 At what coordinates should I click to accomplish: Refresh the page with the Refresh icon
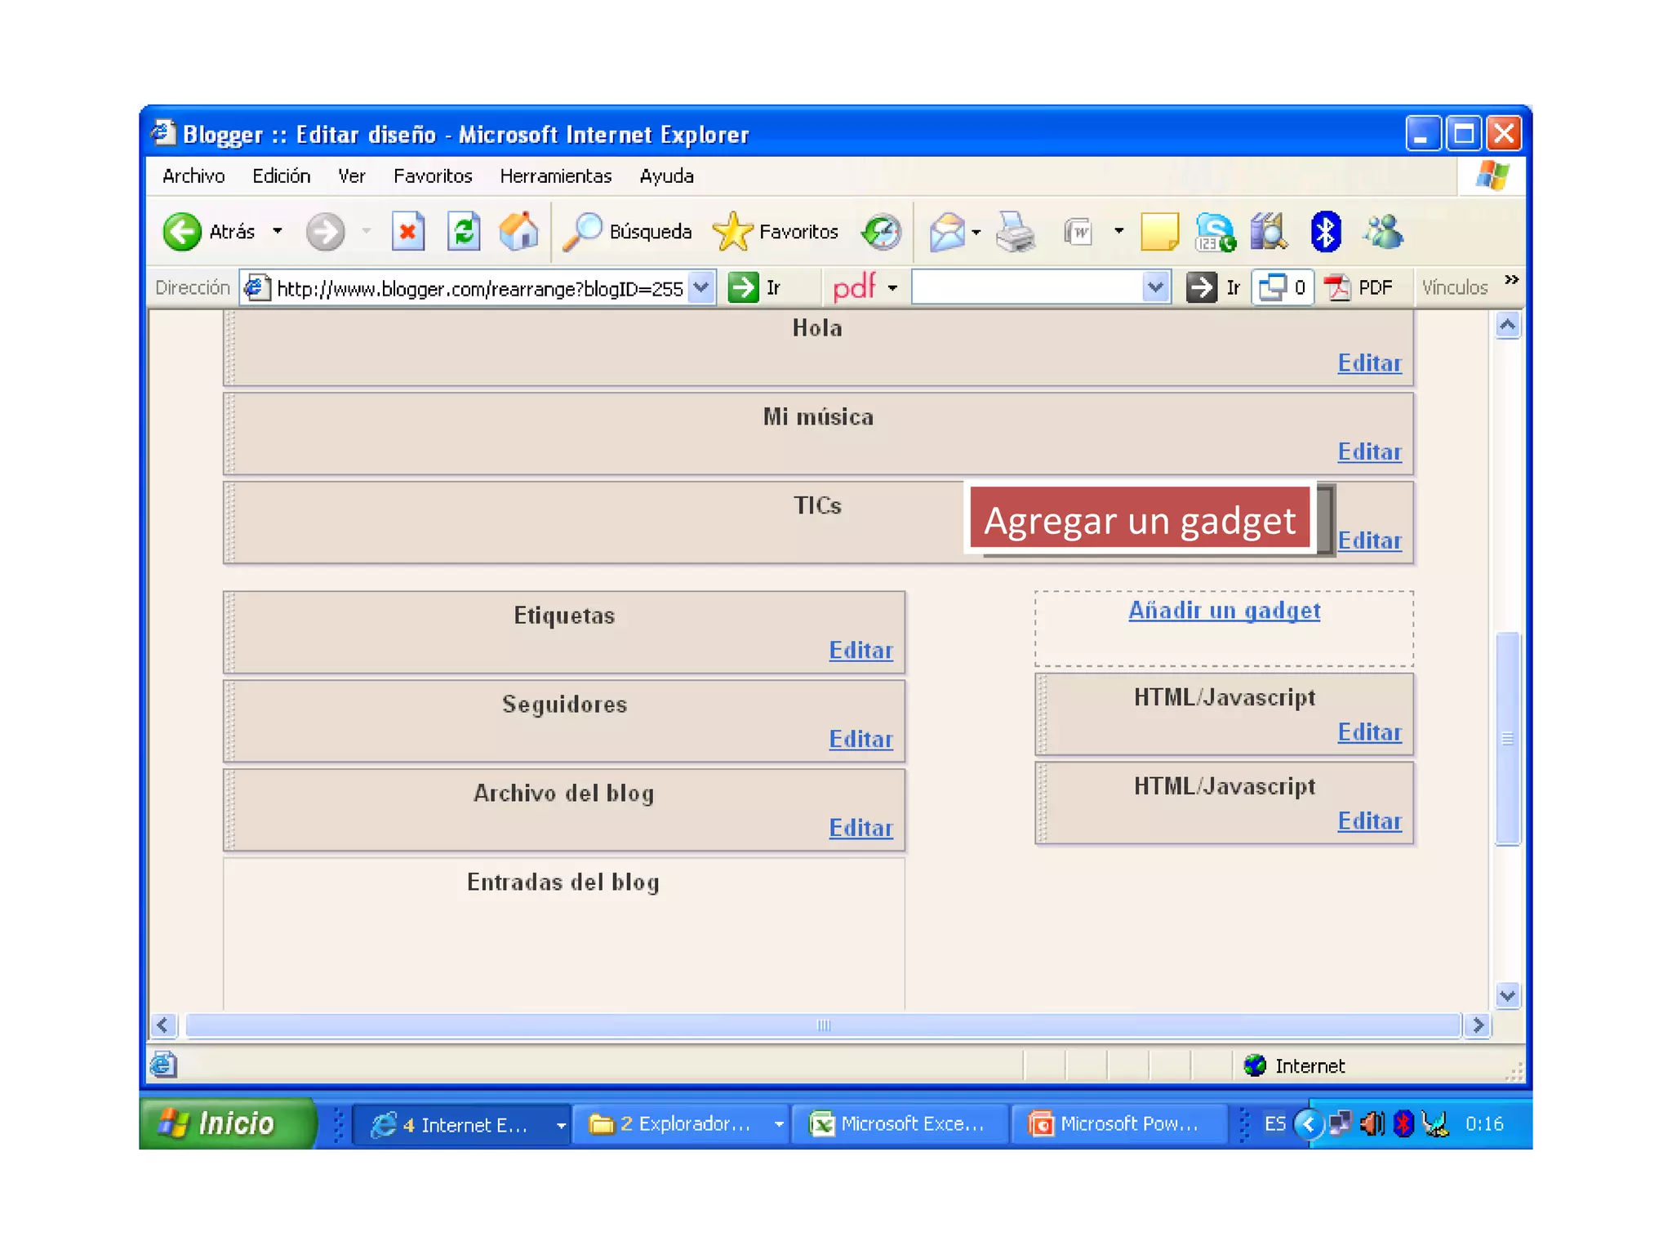(x=463, y=232)
